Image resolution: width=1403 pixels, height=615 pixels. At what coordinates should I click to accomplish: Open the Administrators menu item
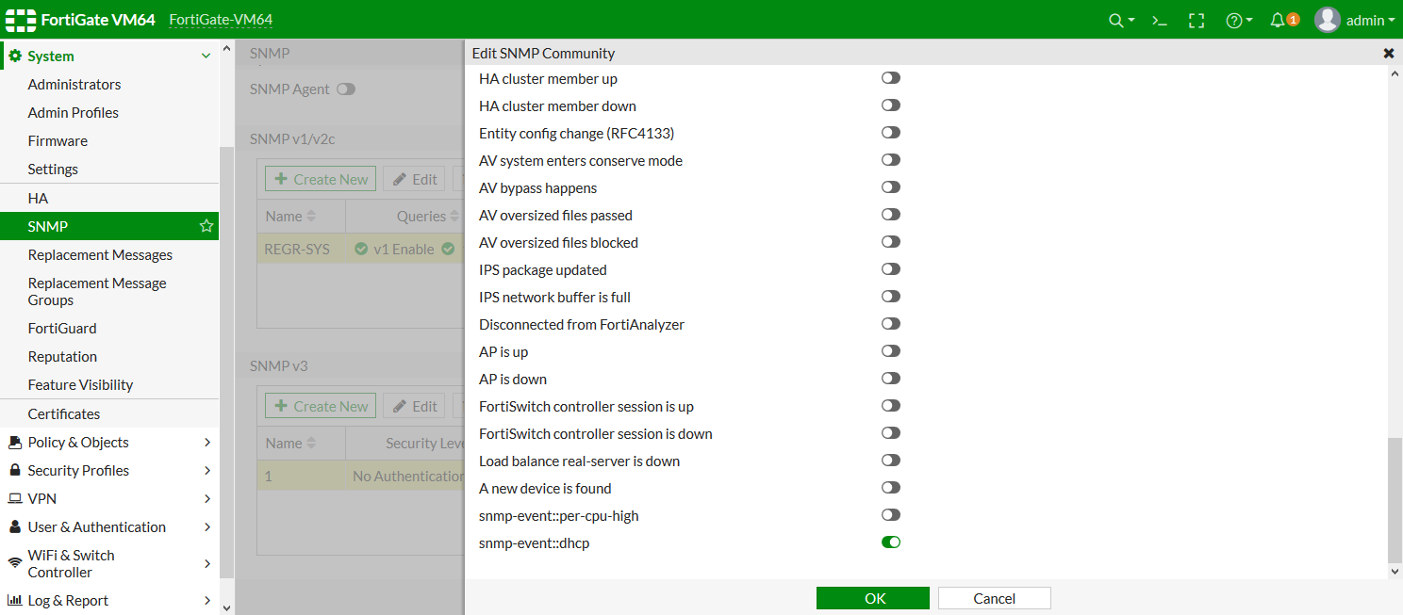tap(74, 85)
